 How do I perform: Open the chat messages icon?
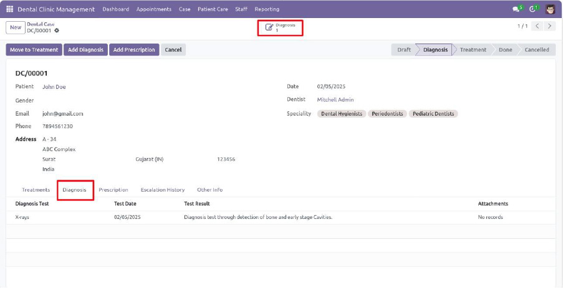point(516,9)
